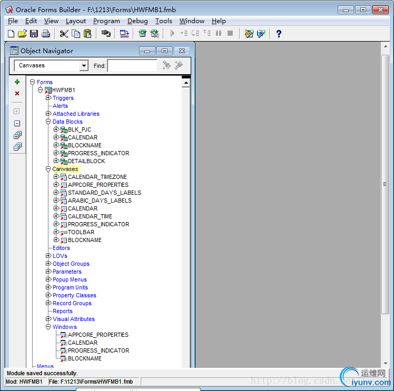Open the Program menu
The height and width of the screenshot is (391, 394).
pos(106,21)
